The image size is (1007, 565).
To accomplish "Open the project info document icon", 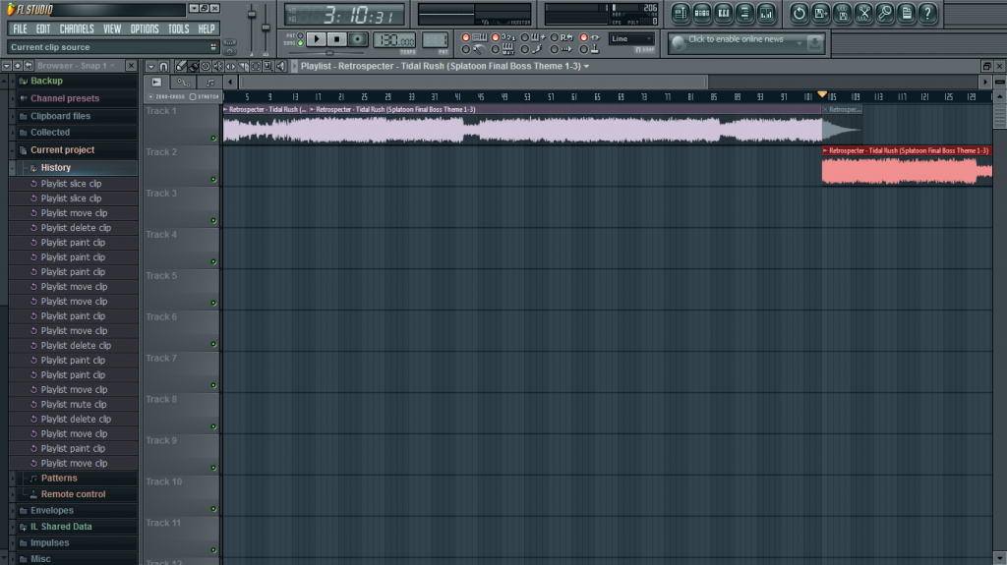I will pyautogui.click(x=906, y=13).
